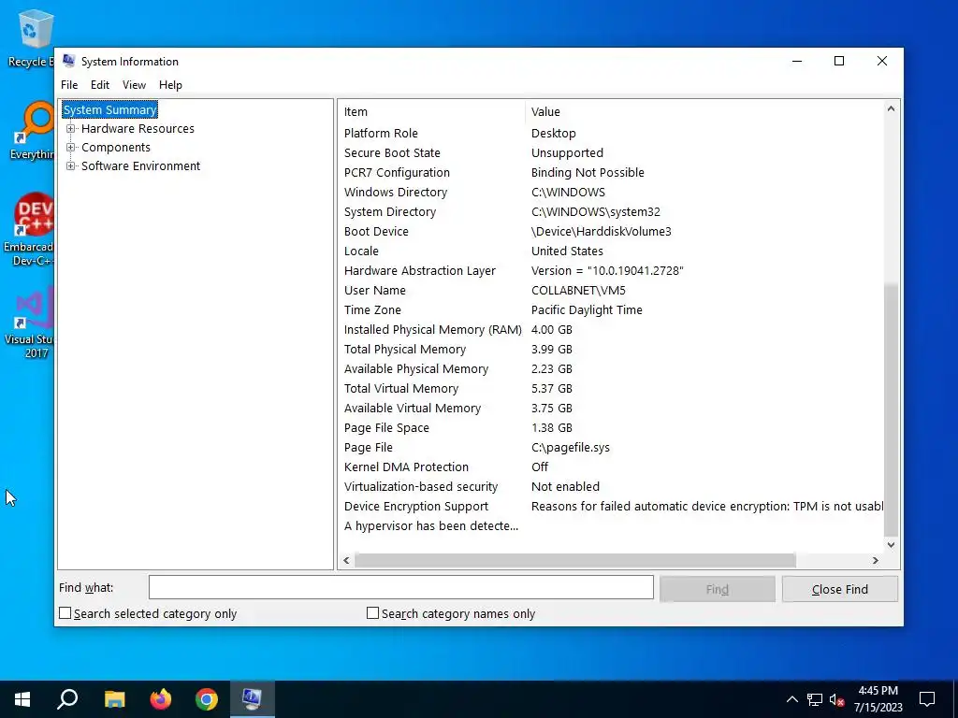Click the value C:\pagefile.sys
Screen dimensions: 958x718
point(570,448)
